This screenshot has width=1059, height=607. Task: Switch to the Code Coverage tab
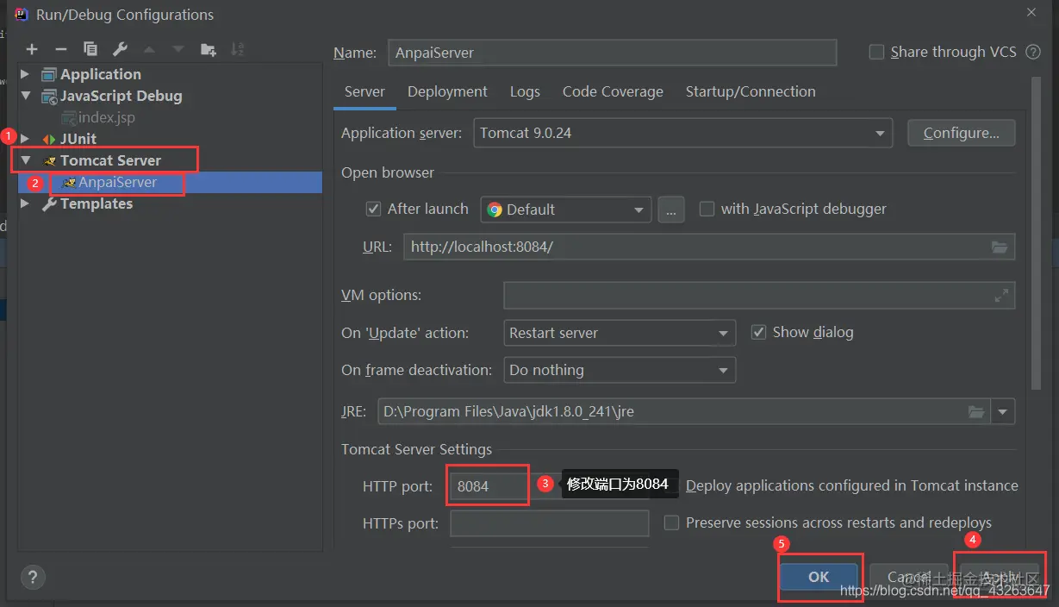613,91
